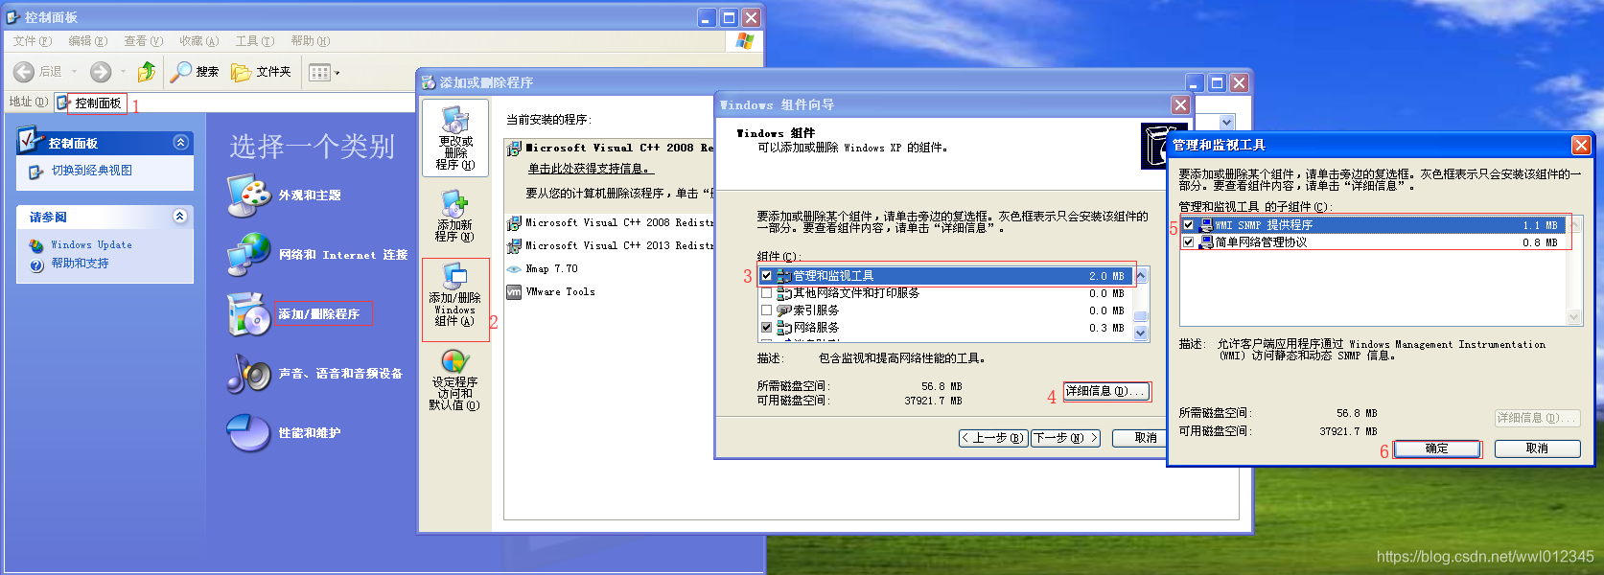Select Change or Remove Programs (更改或删除程序) icon
1604x575 pixels.
pyautogui.click(x=455, y=120)
